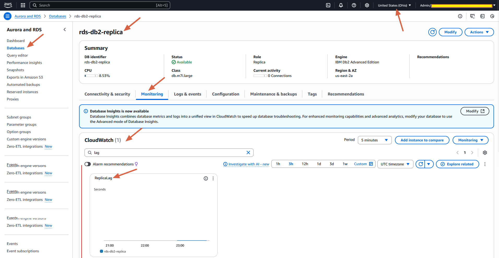
Task: Open Databases breadcrumb link
Action: pos(58,16)
